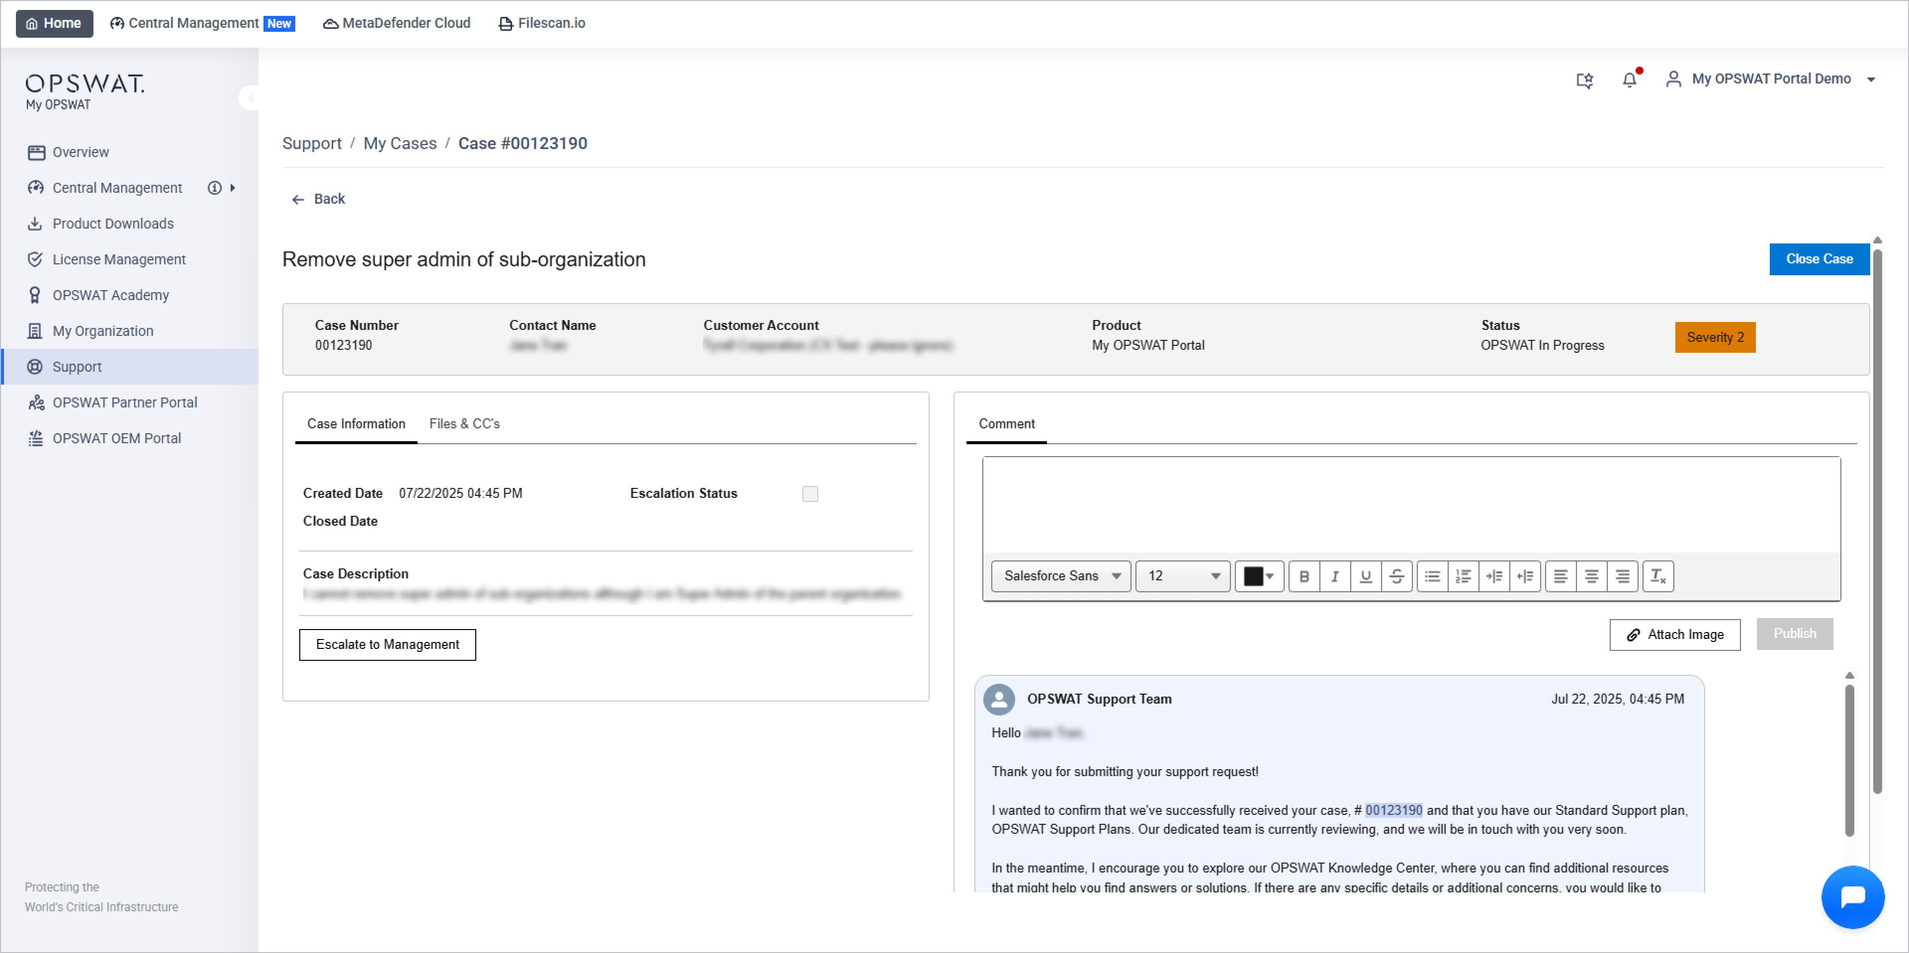Screen dimensions: 1909x953
Task: Open Filescan.io in top navigation
Action: click(542, 23)
